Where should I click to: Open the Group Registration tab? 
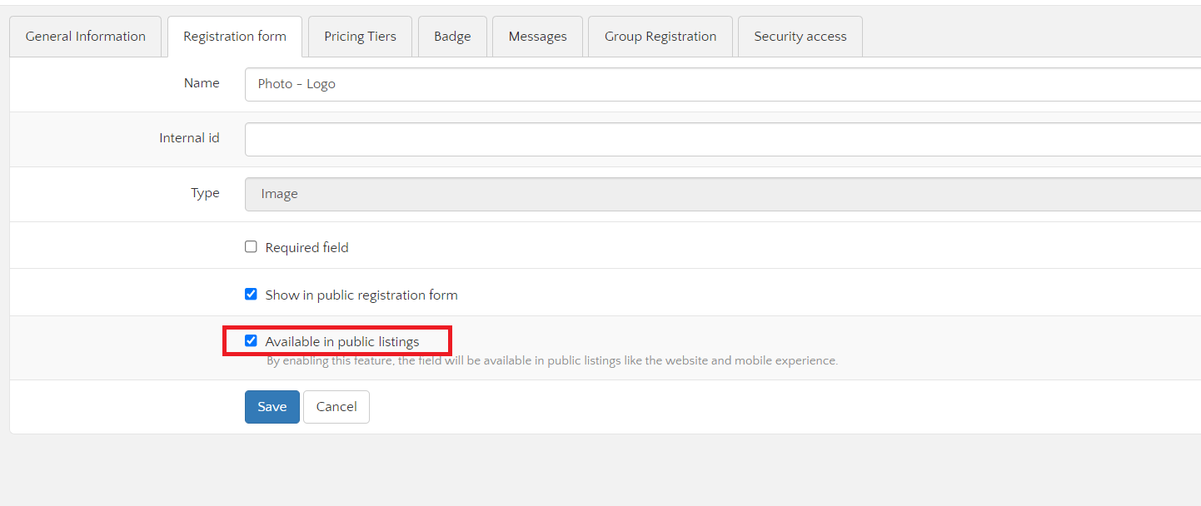pyautogui.click(x=660, y=37)
